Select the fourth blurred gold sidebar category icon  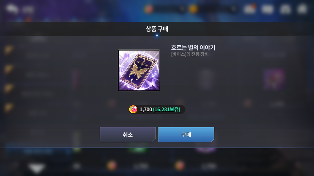point(9,107)
